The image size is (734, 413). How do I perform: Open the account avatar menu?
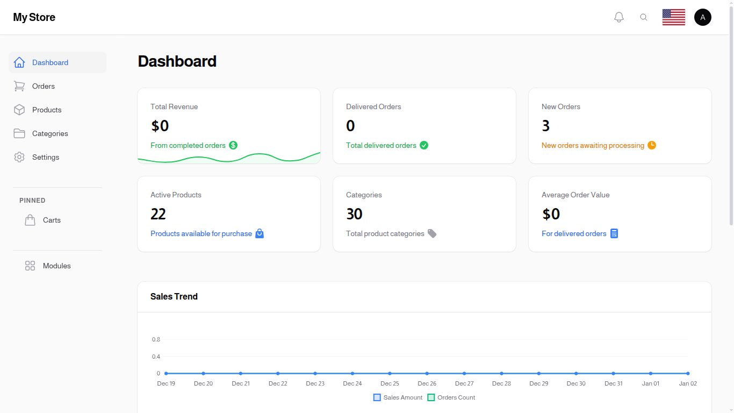(703, 17)
